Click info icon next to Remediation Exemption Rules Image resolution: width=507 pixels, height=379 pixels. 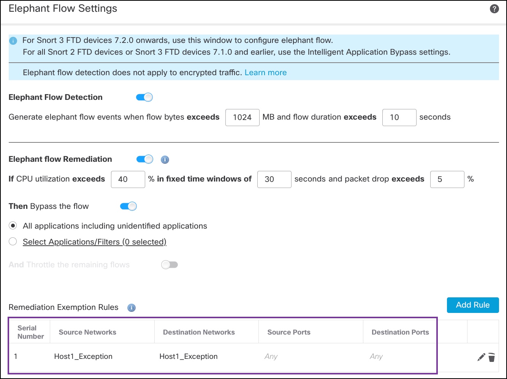pyautogui.click(x=132, y=308)
